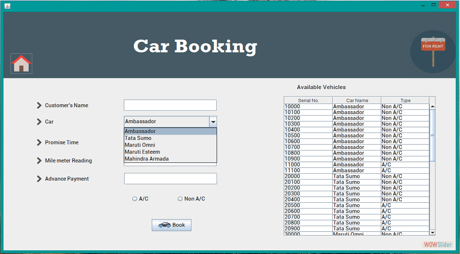Click Non A/C type cell in row 10700
Viewport: 460px width, 254px height.
pos(405,147)
